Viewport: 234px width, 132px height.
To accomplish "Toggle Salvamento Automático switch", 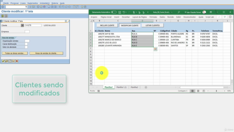I will click(x=114, y=12).
